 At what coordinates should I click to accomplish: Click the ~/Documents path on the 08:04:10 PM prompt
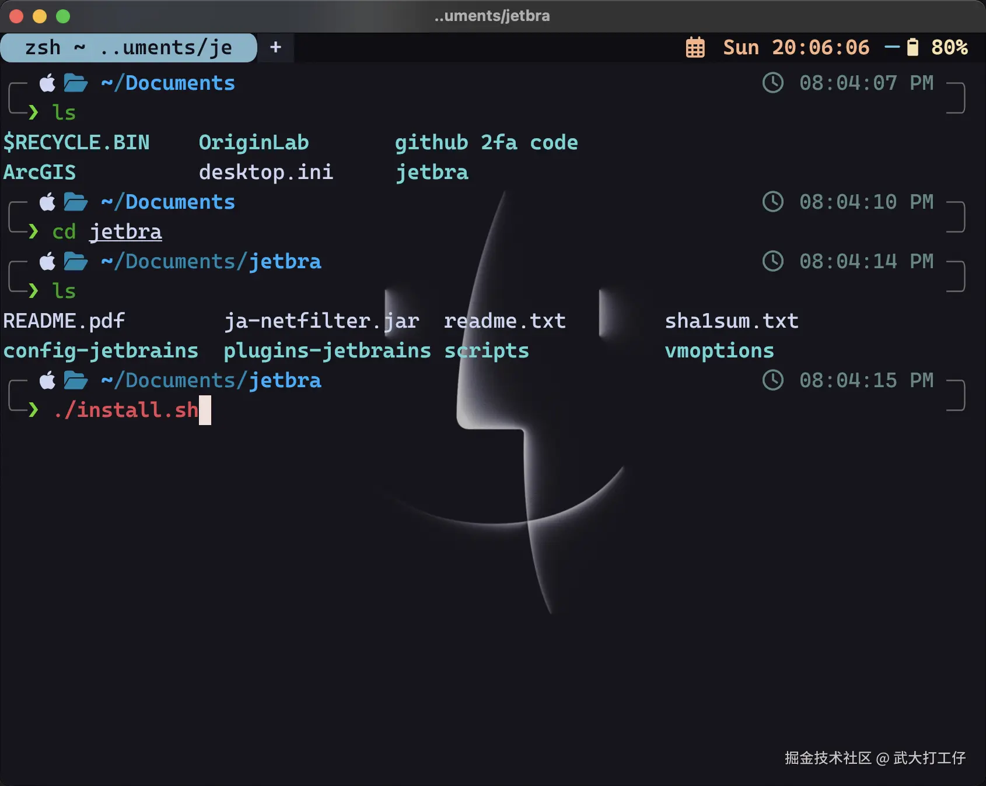168,202
